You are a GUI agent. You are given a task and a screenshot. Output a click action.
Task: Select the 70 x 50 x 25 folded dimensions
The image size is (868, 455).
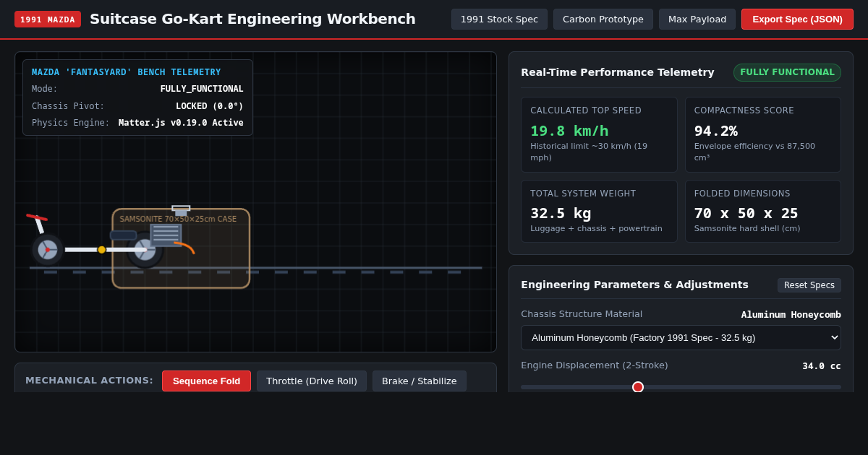point(746,213)
